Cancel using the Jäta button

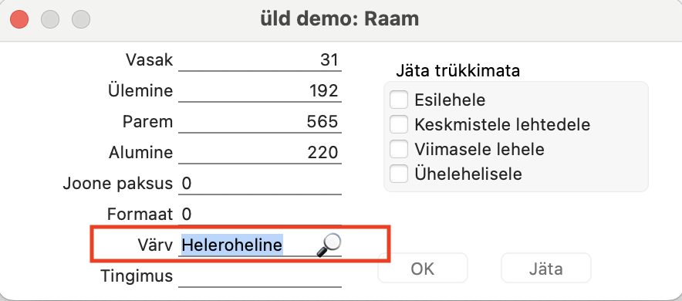[x=546, y=268]
